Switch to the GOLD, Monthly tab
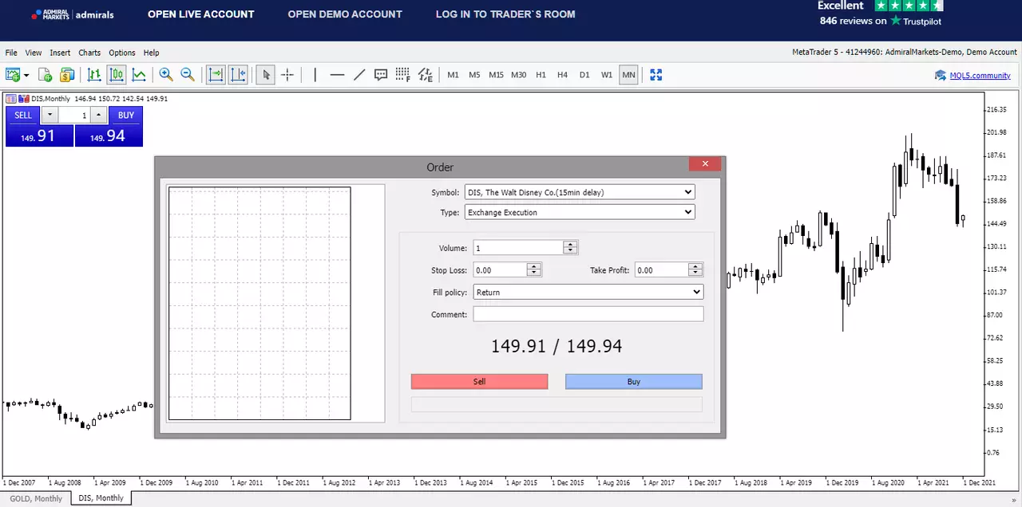1022x507 pixels. click(36, 498)
